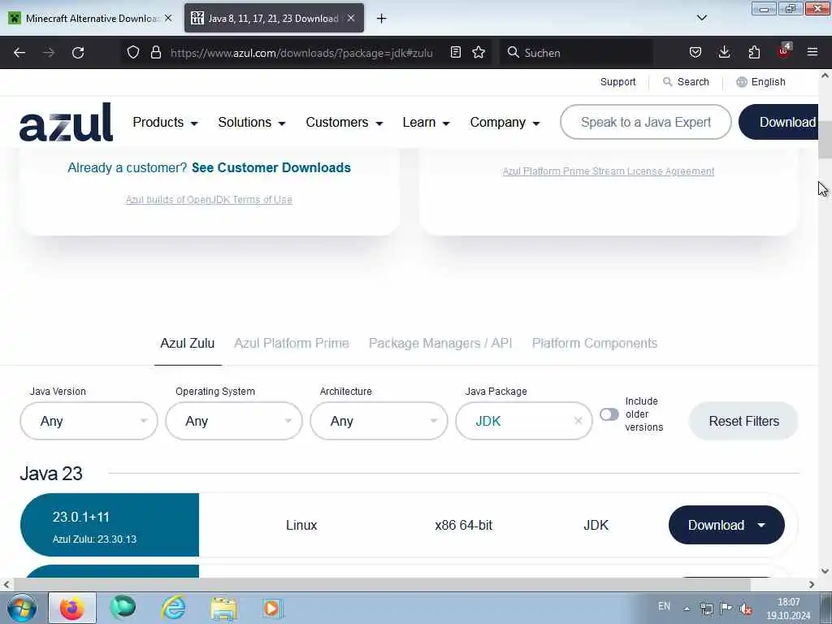
Task: Change language via English selector
Action: click(x=760, y=82)
